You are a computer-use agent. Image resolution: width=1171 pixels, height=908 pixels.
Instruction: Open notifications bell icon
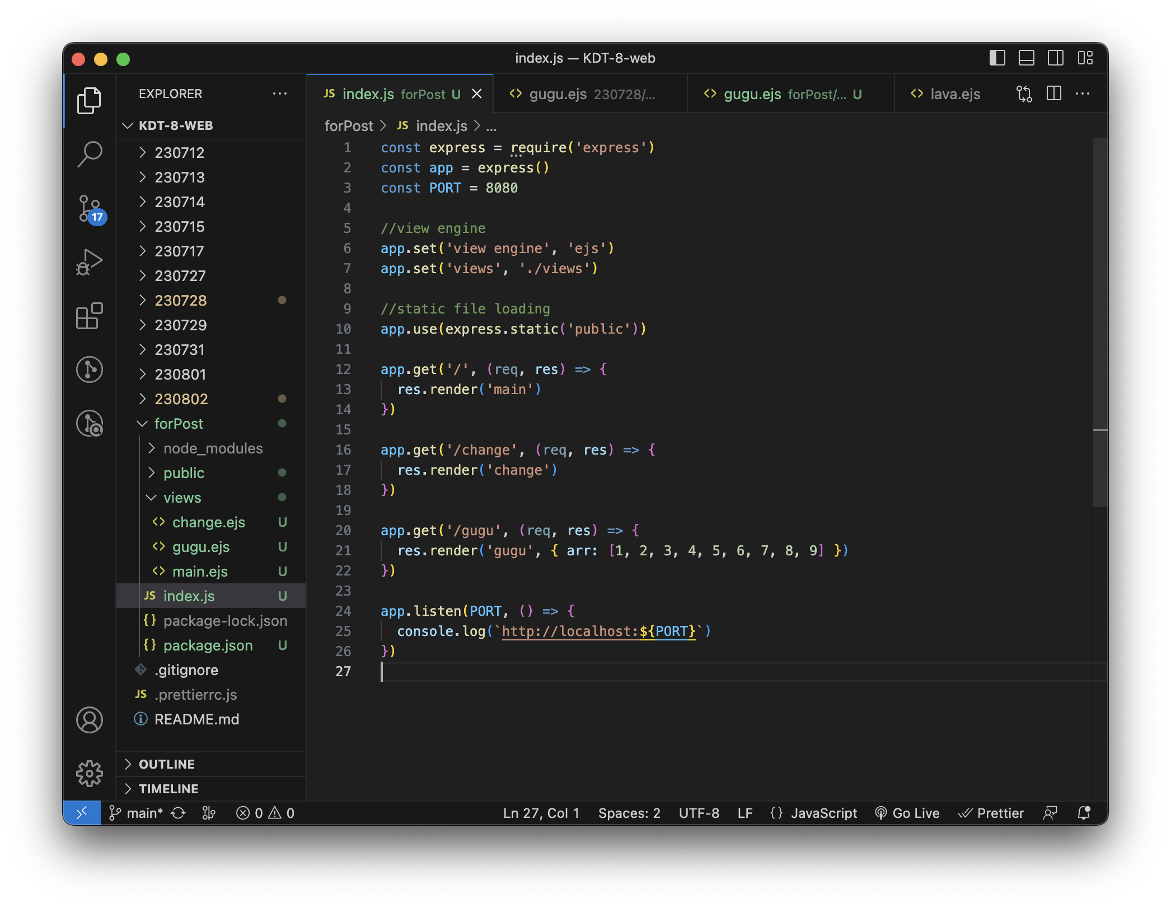point(1084,813)
